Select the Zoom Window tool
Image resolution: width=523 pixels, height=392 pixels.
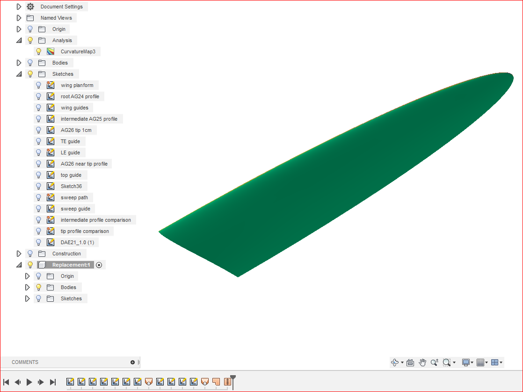pos(447,363)
